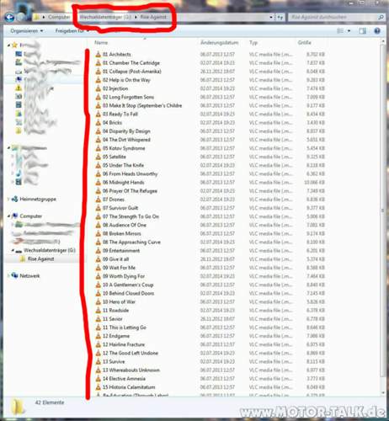Sort files by the Name column header

click(101, 43)
